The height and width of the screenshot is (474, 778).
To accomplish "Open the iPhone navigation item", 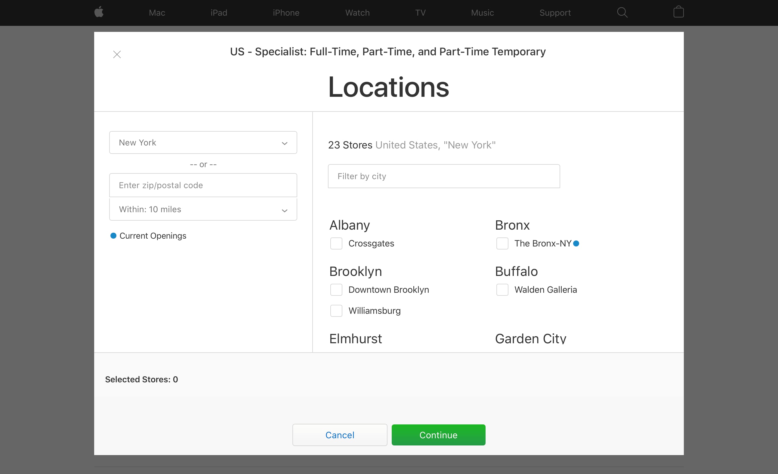I will pyautogui.click(x=286, y=13).
